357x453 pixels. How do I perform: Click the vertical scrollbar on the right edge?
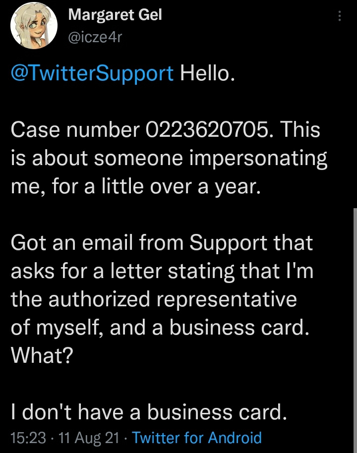coord(355,330)
